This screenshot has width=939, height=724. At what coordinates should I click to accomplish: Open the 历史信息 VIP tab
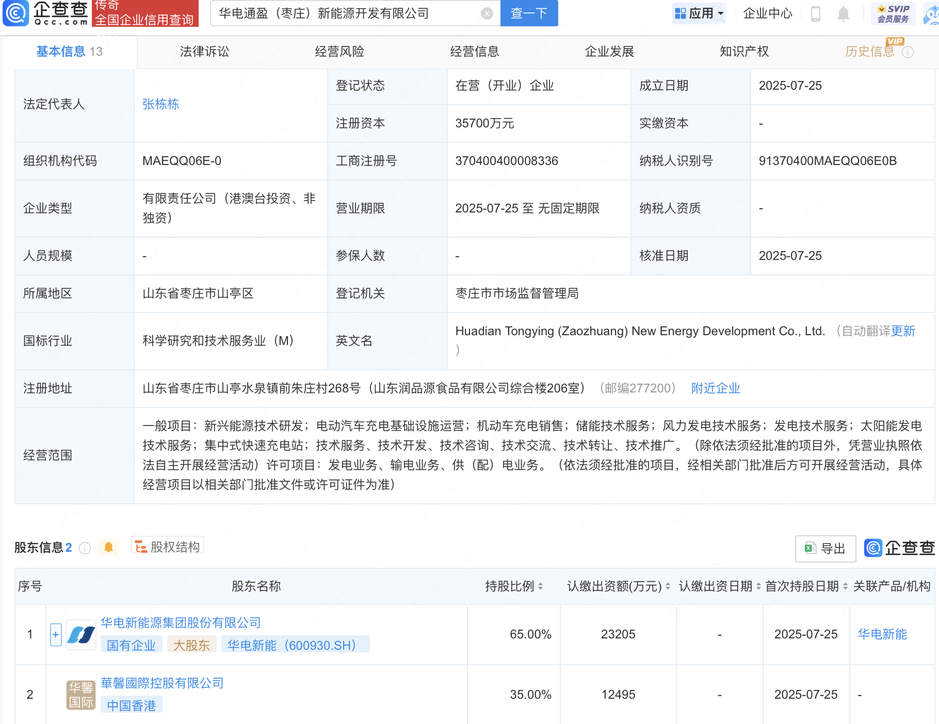pos(870,52)
